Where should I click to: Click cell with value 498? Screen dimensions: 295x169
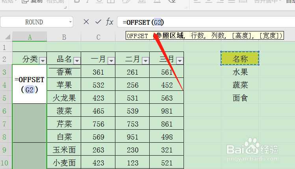(x=167, y=136)
